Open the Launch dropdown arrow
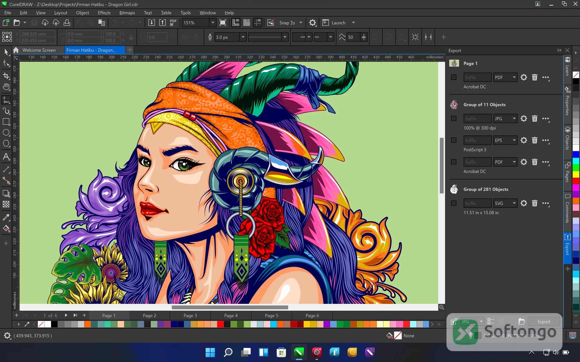Image resolution: width=580 pixels, height=362 pixels. pos(353,23)
